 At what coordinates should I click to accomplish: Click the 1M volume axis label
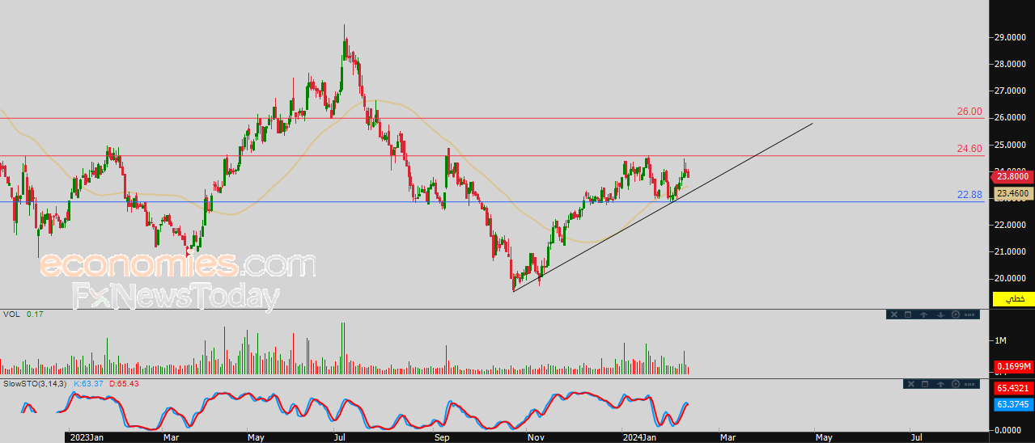click(x=1000, y=340)
